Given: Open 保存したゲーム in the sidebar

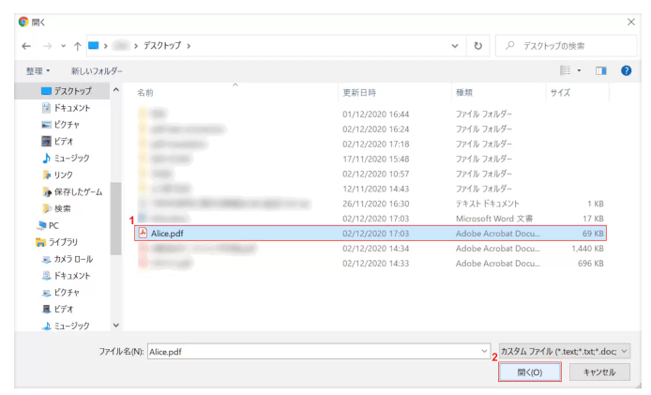Looking at the screenshot, I should point(78,191).
